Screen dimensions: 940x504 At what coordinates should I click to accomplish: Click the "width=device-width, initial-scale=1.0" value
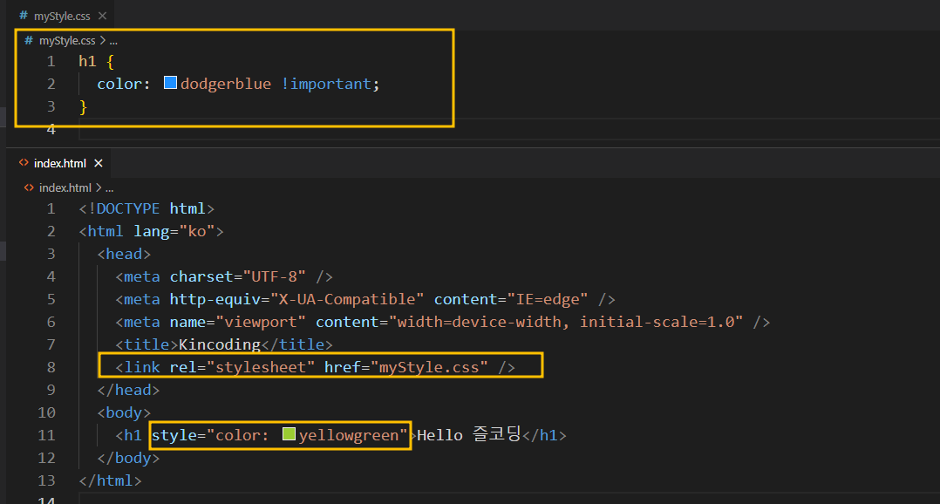566,323
